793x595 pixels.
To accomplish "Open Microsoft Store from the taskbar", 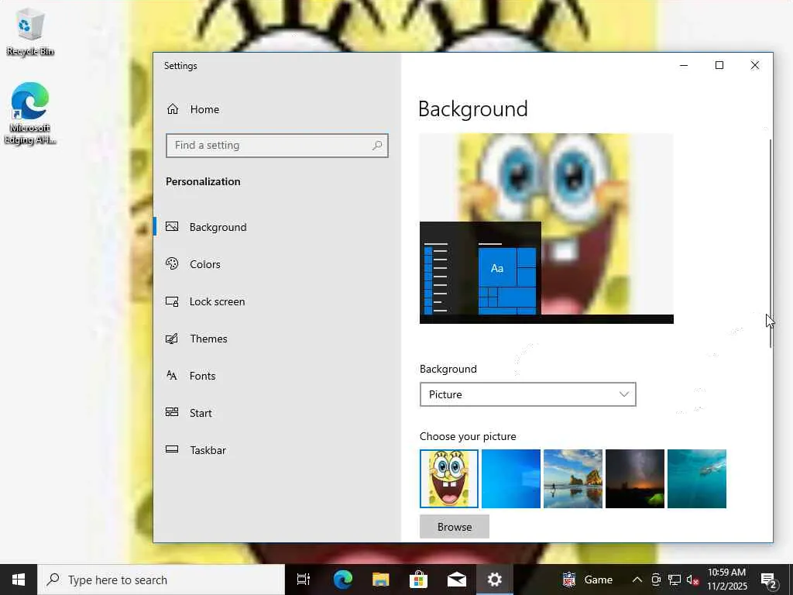I will 418,580.
